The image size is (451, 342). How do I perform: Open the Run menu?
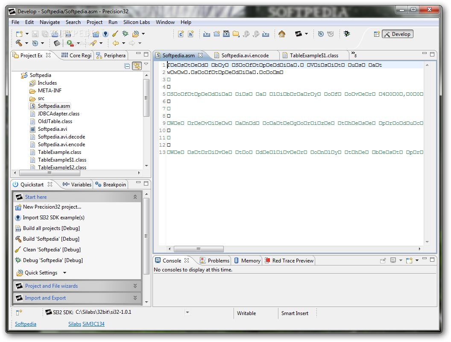click(x=113, y=22)
